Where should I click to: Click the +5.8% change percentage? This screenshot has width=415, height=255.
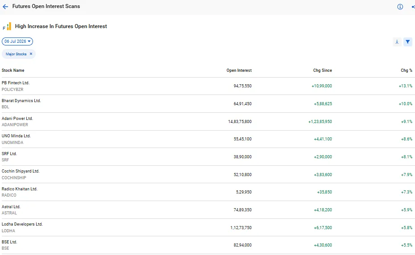coord(407,227)
